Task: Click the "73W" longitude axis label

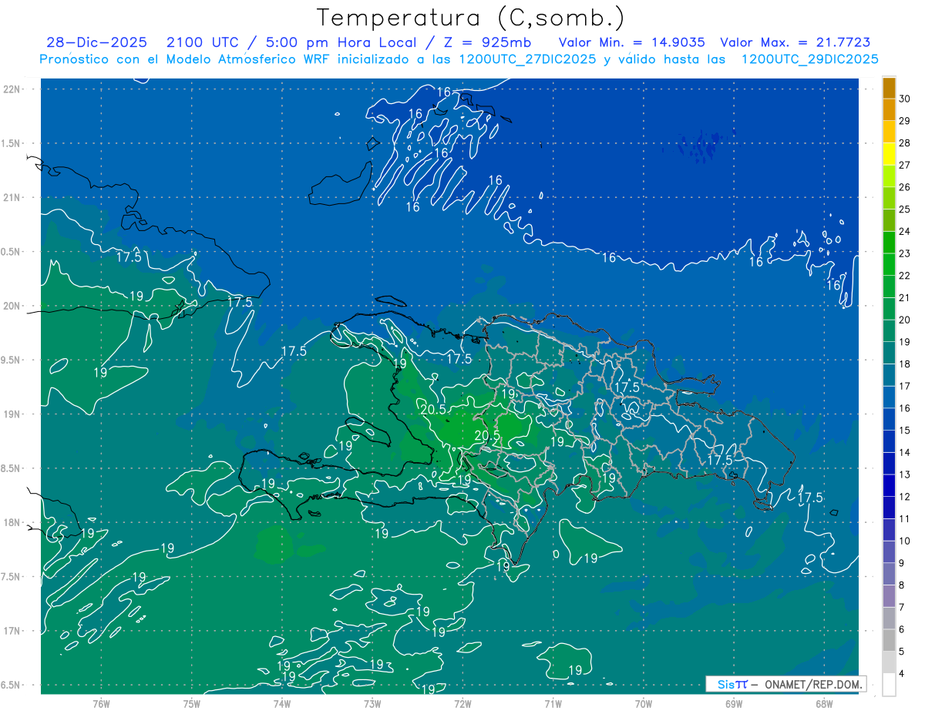Action: click(x=372, y=703)
